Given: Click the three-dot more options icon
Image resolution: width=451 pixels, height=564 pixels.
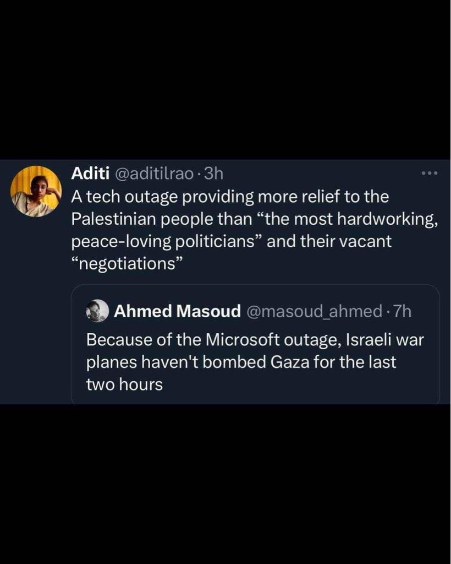Looking at the screenshot, I should click(x=428, y=174).
